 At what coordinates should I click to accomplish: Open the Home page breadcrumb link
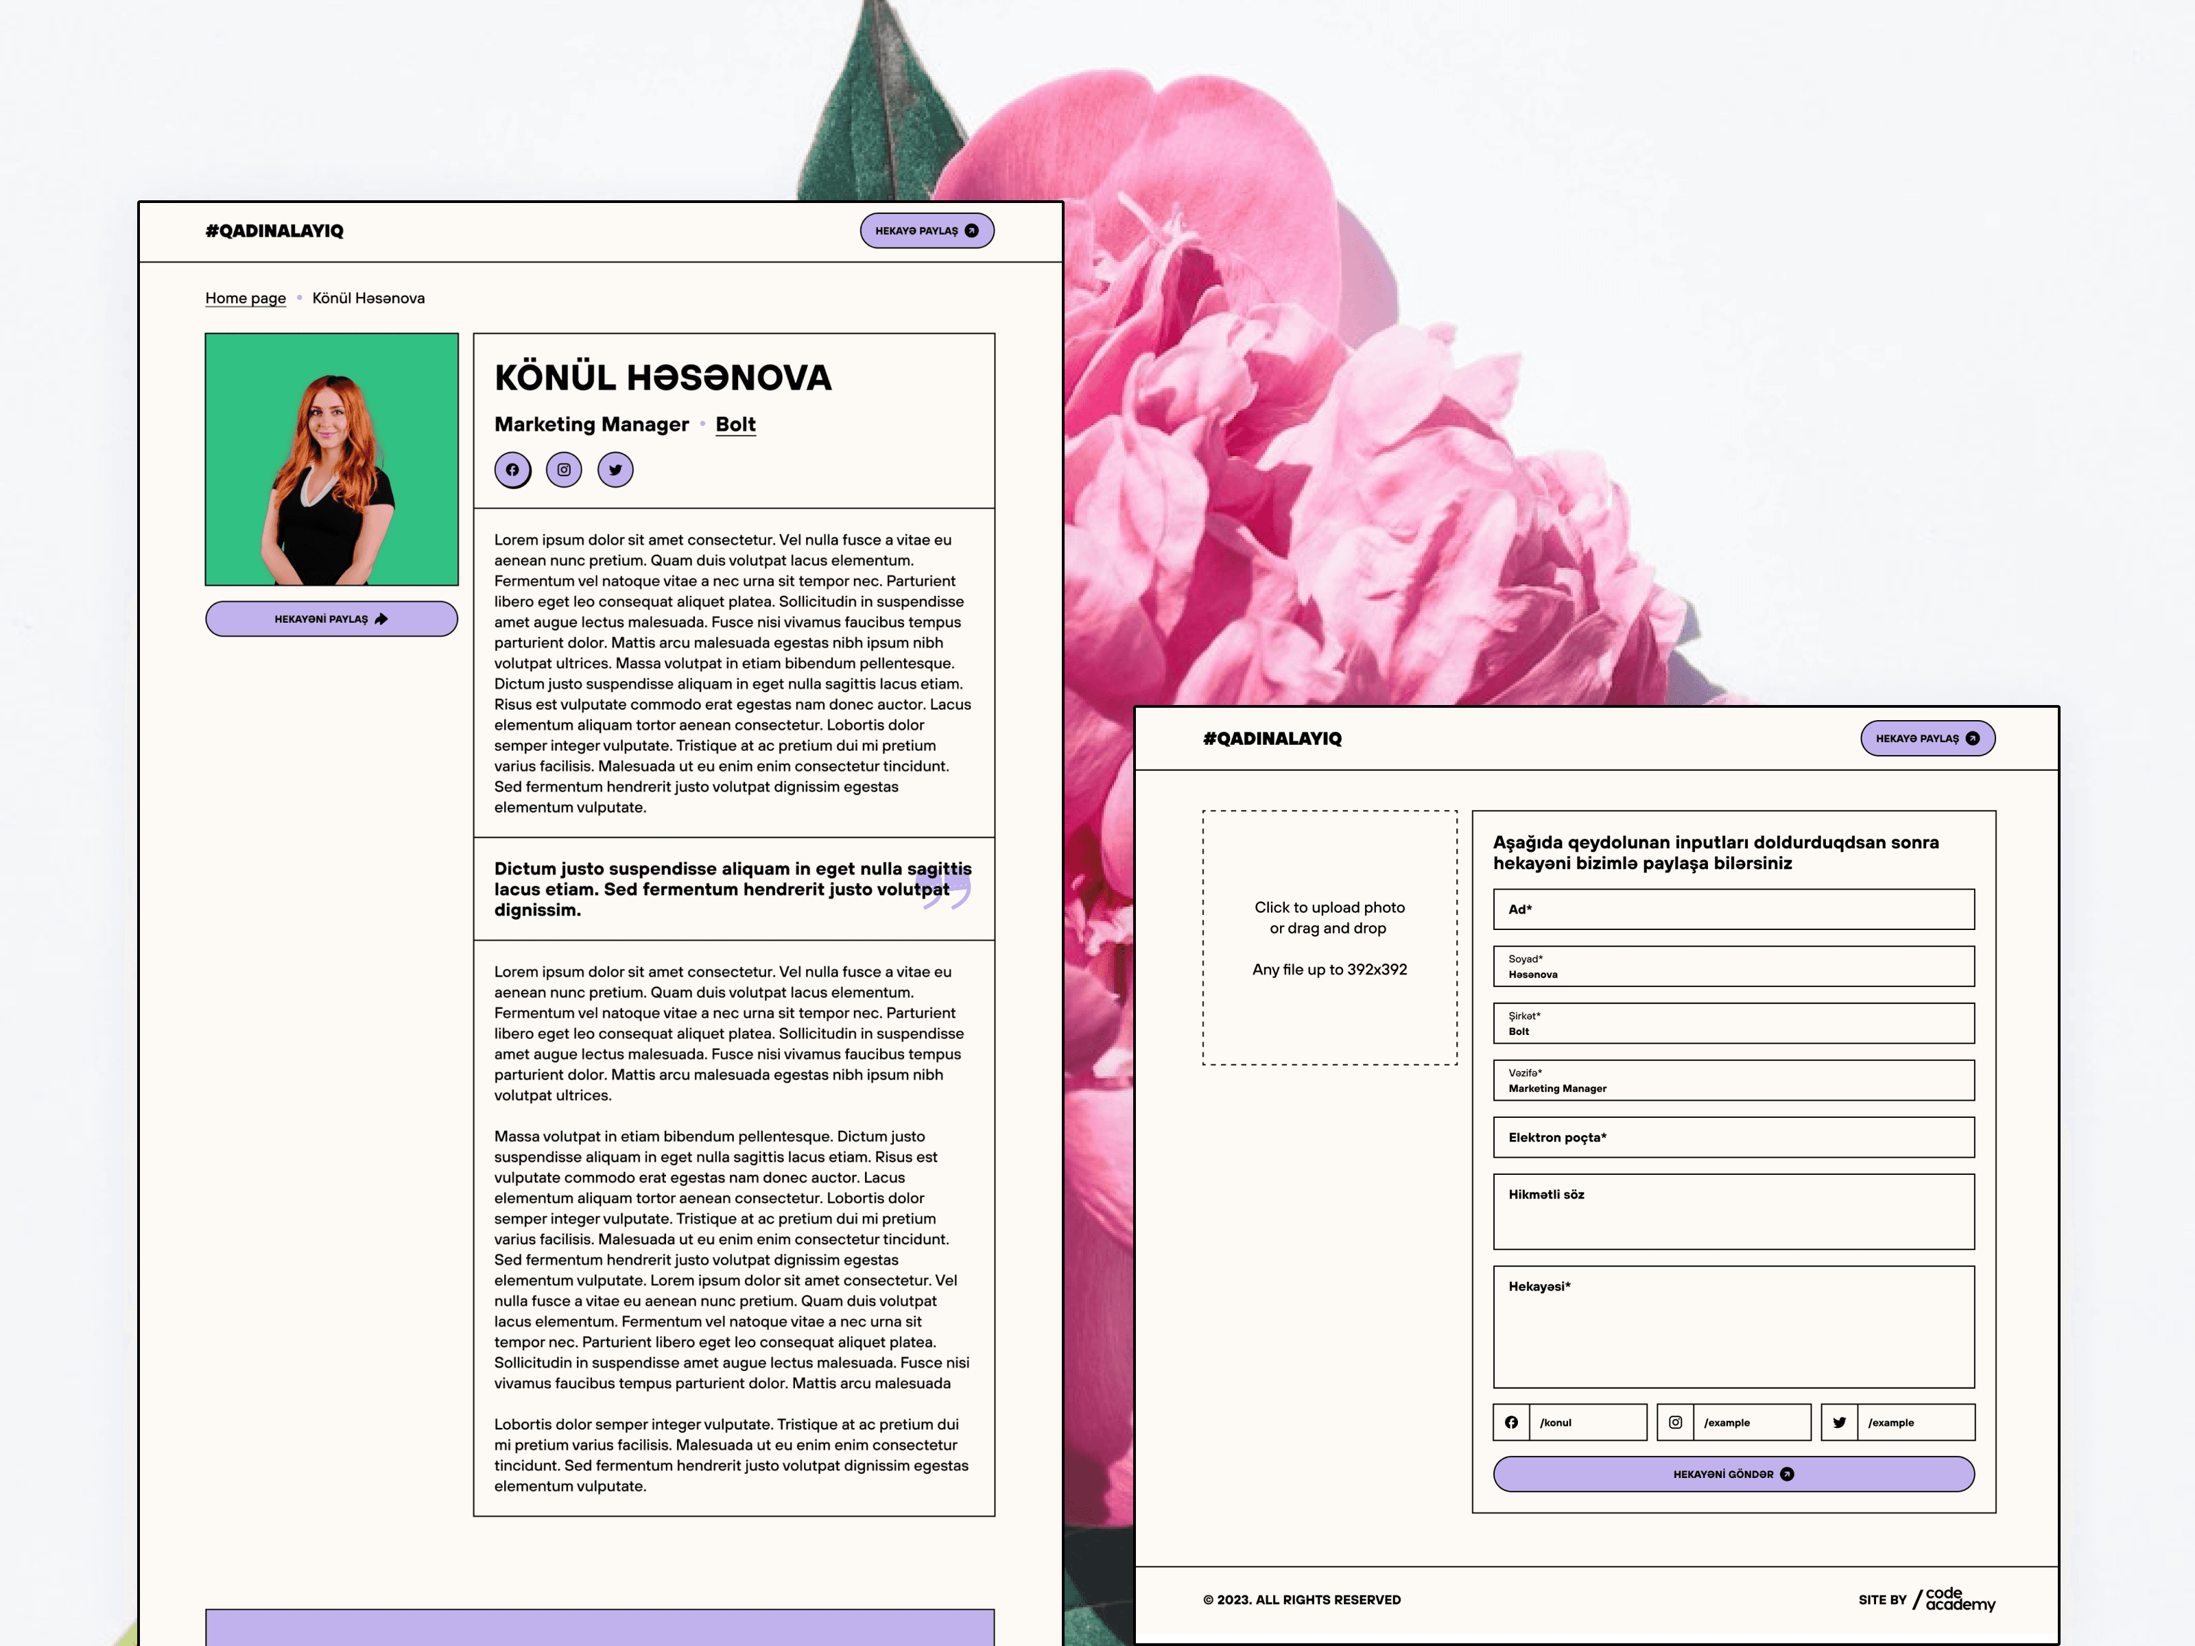pyautogui.click(x=245, y=298)
